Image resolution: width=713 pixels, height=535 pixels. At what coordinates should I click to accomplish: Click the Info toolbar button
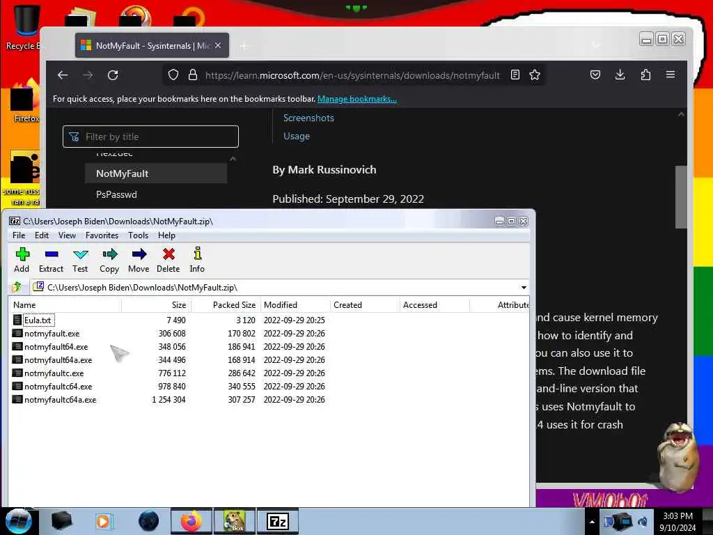[197, 260]
